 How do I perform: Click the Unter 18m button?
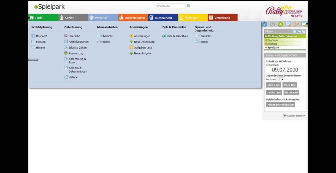[x=274, y=92]
